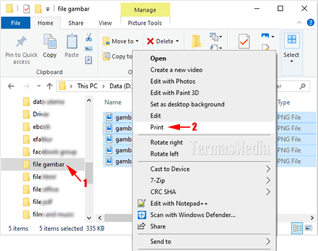Click the Cut scissors icon
This screenshot has height=251, width=318.
[x=89, y=37]
